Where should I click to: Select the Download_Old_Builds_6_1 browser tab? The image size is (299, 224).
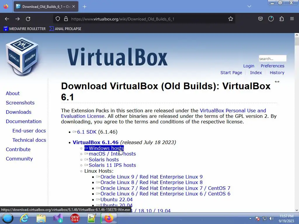[x=46, y=7]
